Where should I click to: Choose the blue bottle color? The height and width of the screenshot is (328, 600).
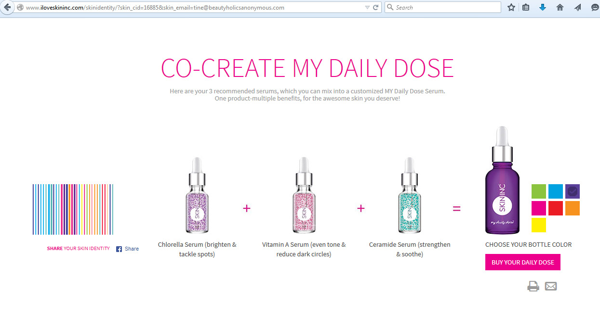coord(556,191)
